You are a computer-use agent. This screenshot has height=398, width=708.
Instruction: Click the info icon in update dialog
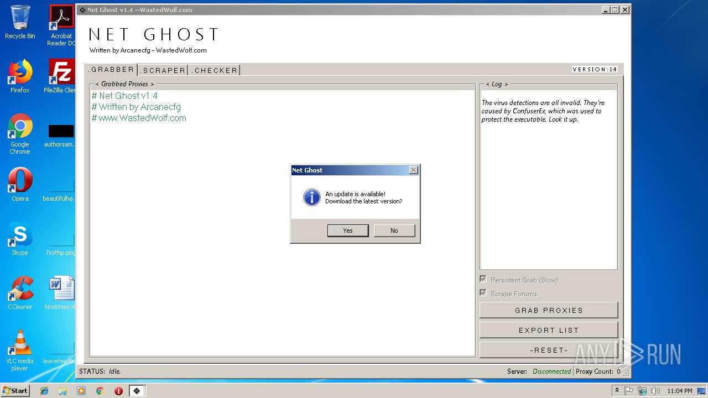pos(311,197)
